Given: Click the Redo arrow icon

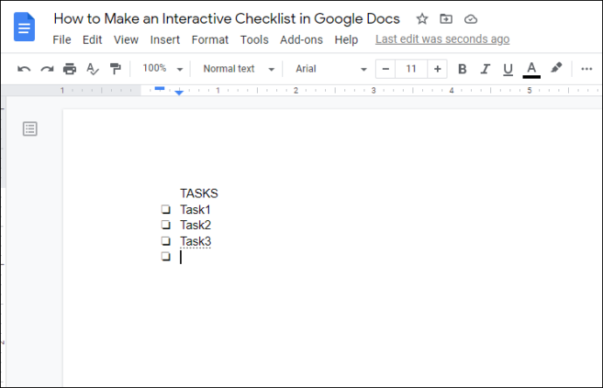Looking at the screenshot, I should [x=46, y=69].
